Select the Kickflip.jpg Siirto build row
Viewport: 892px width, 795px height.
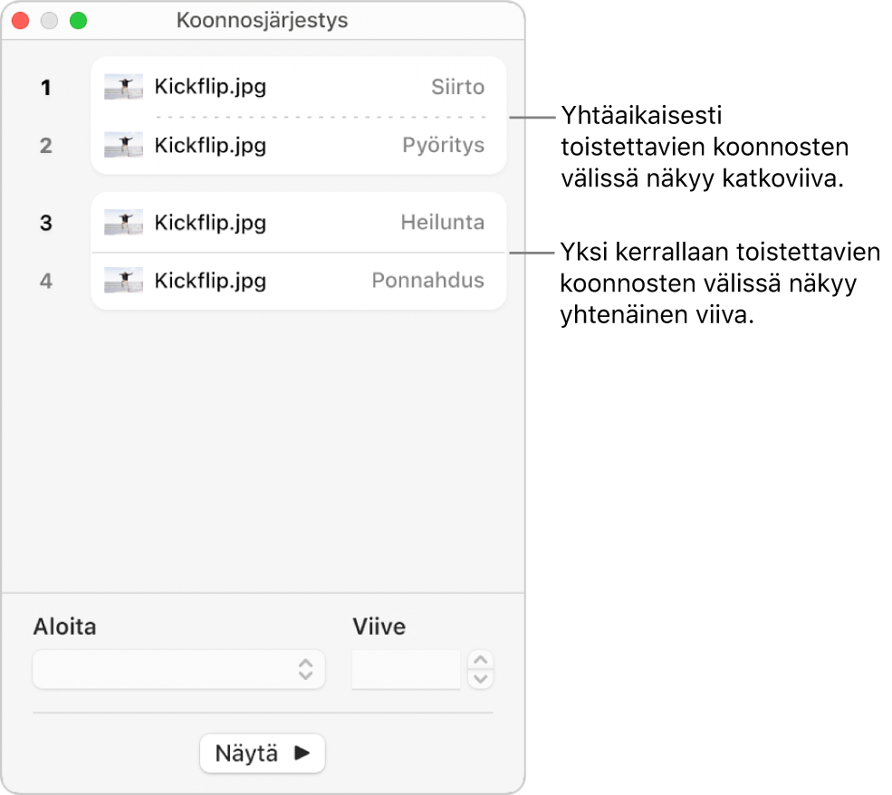click(298, 87)
